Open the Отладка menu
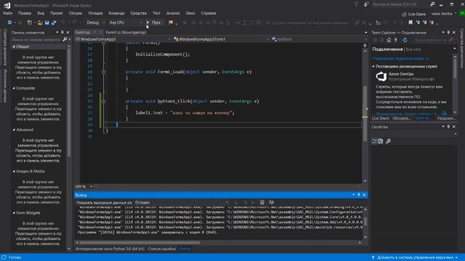The height and width of the screenshot is (261, 465). tap(95, 13)
